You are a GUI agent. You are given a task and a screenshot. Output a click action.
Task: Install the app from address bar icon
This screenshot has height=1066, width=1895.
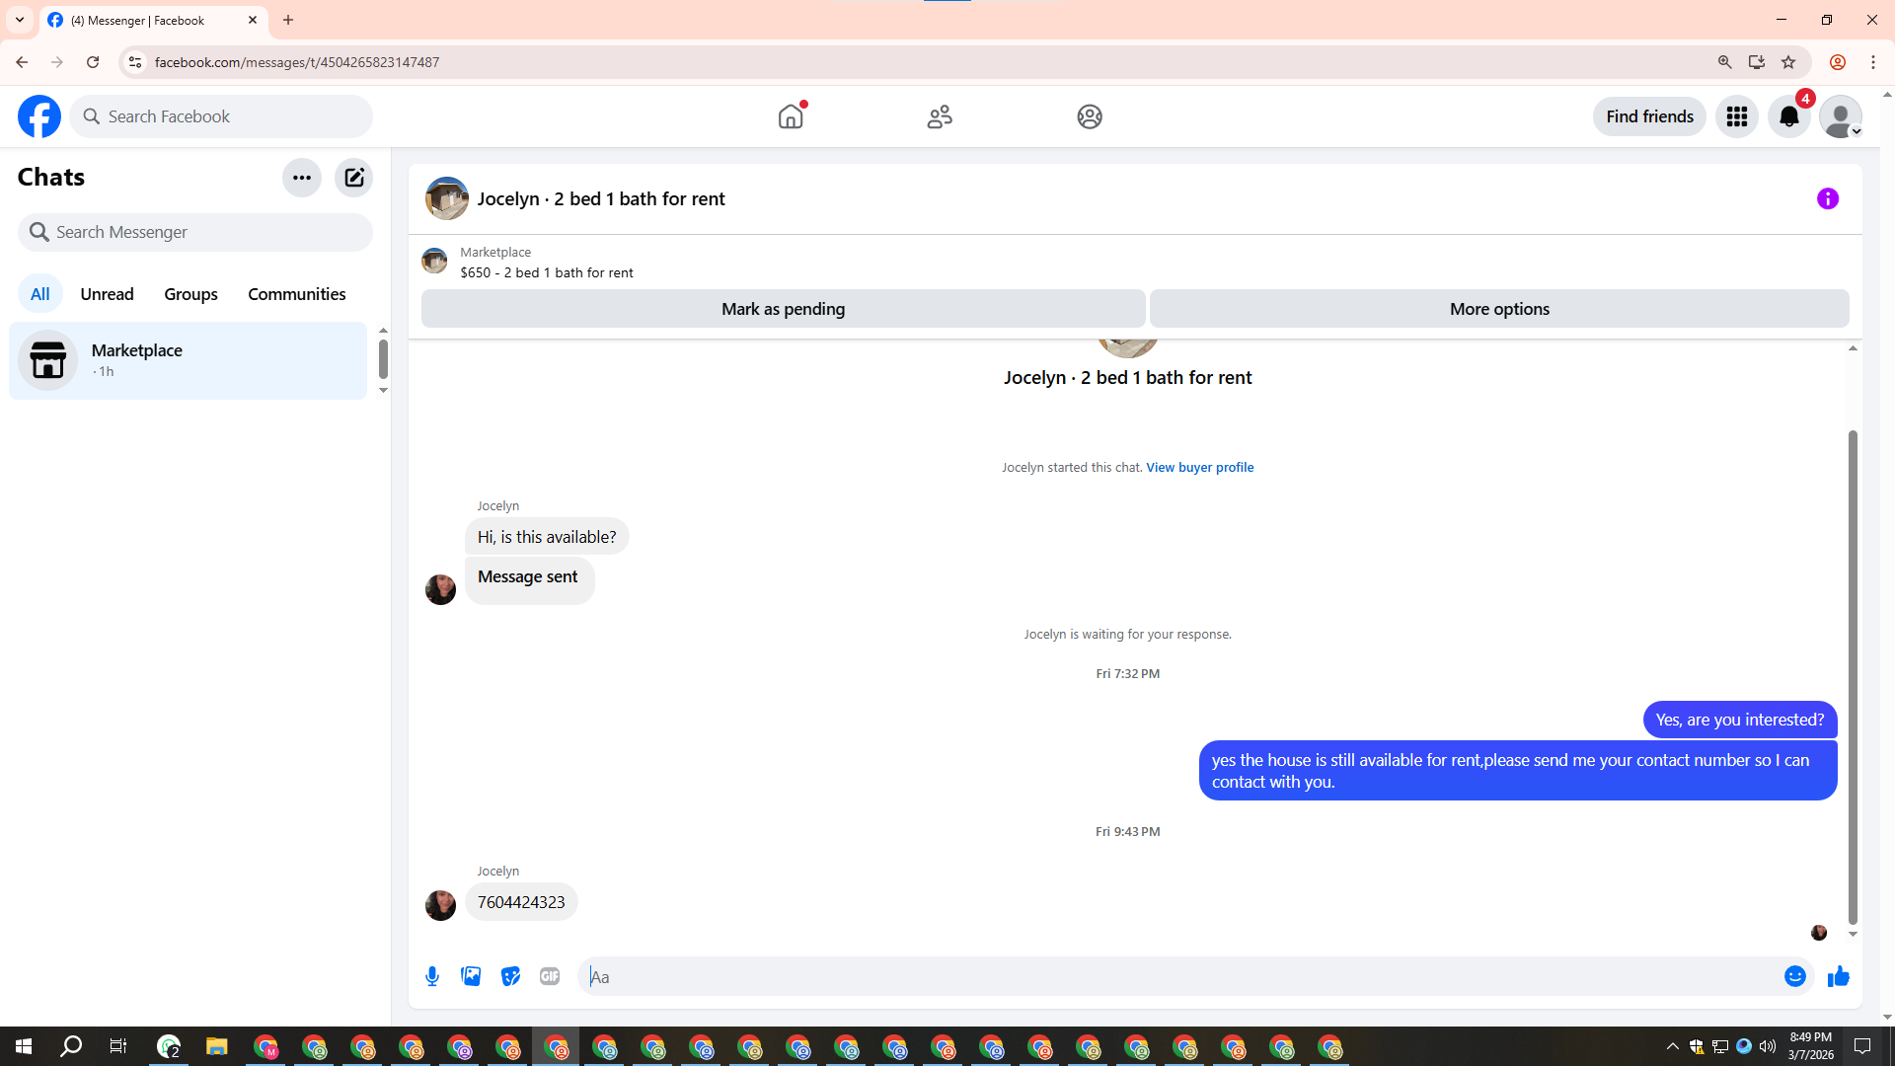click(x=1757, y=62)
